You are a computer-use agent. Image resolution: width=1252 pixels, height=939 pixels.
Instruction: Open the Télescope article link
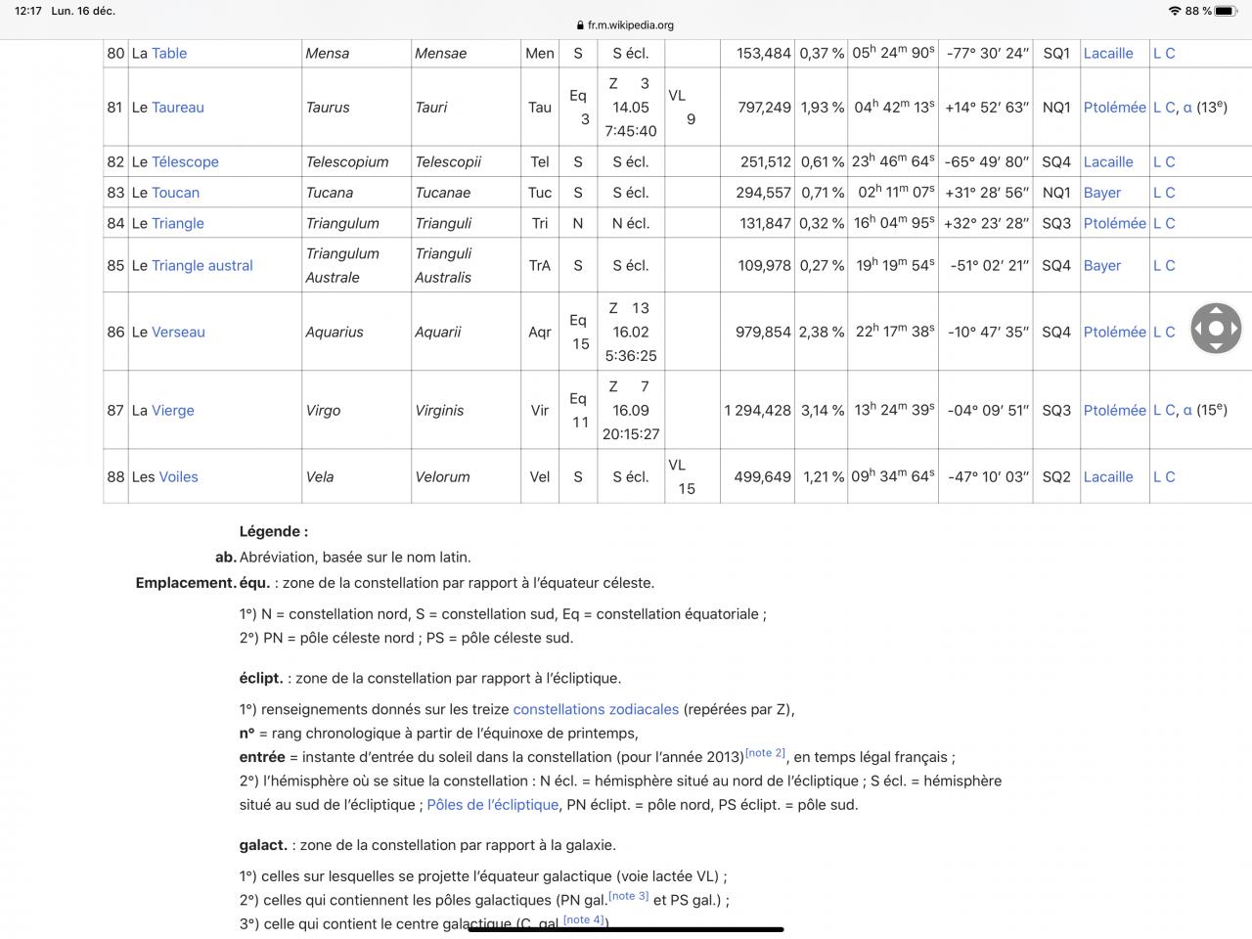pos(185,162)
